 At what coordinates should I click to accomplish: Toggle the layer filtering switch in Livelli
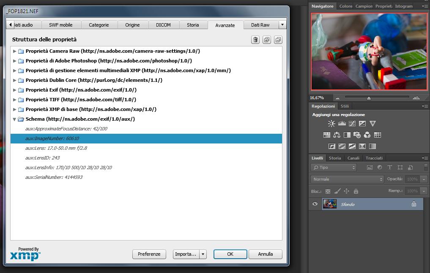pyautogui.click(x=426, y=167)
